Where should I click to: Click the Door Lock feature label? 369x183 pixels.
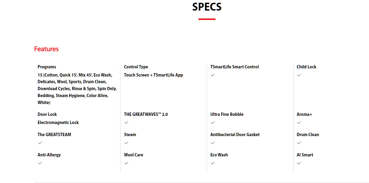(47, 114)
